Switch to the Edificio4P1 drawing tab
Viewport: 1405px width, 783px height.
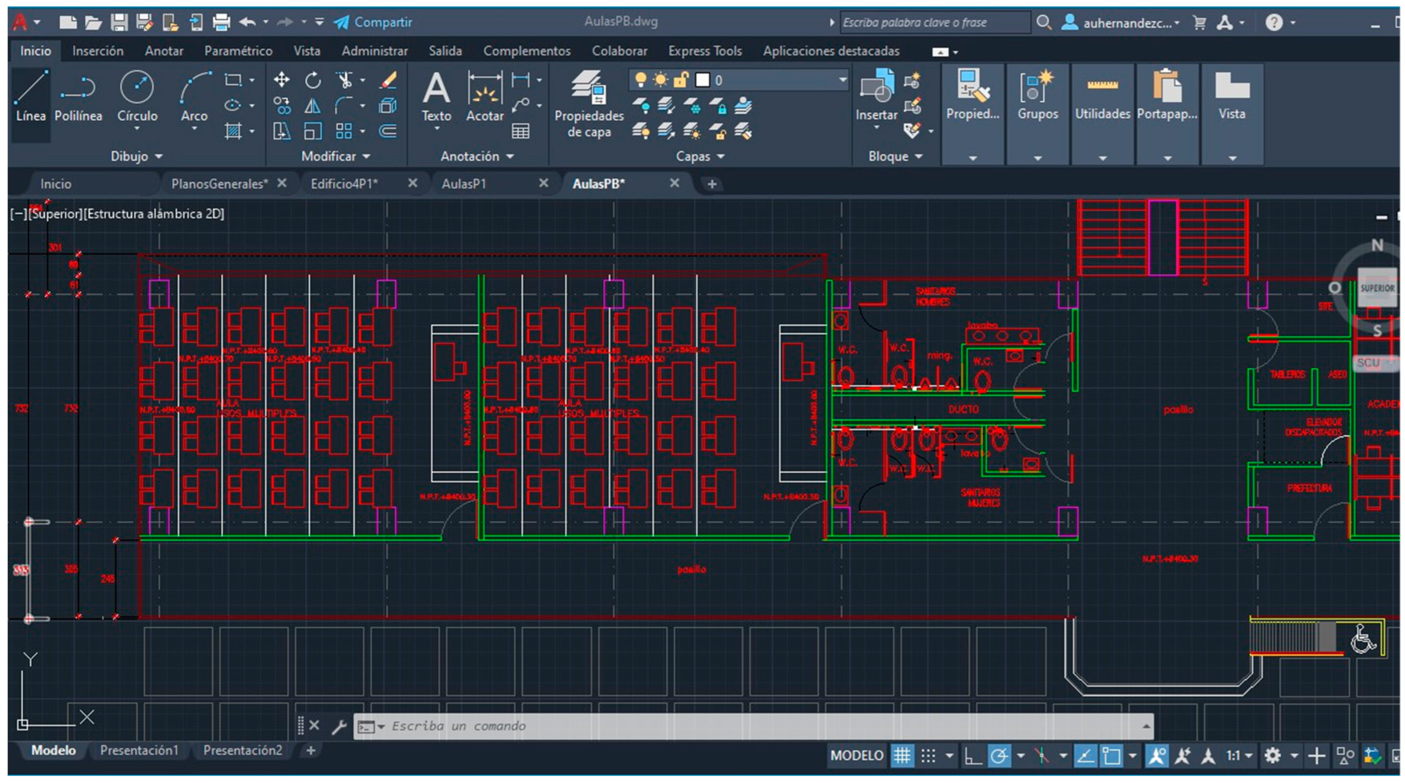[344, 184]
